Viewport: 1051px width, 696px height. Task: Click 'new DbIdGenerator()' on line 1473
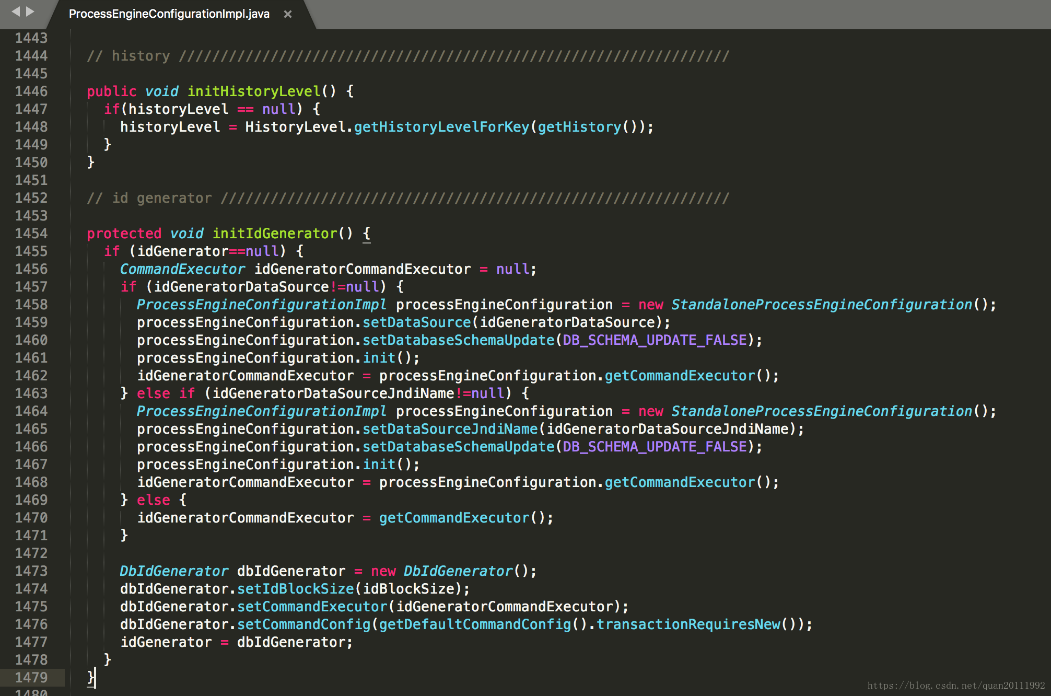click(450, 571)
